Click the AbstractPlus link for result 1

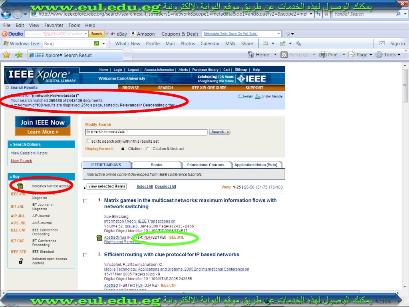pyautogui.click(x=115, y=237)
